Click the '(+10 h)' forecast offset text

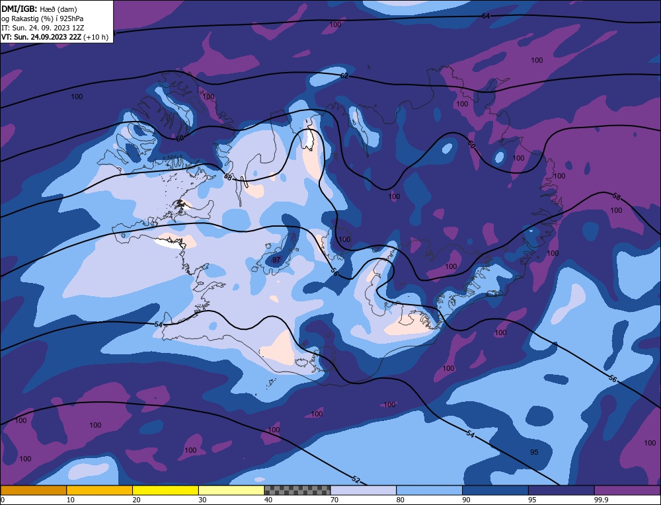coord(96,37)
